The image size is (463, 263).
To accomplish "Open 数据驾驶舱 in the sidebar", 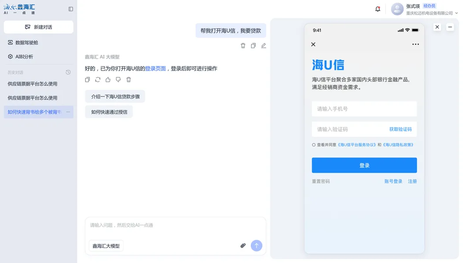I will pos(26,43).
